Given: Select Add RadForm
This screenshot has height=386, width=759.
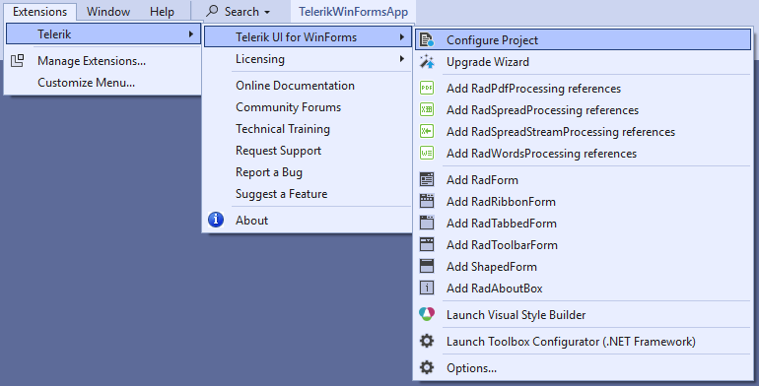Looking at the screenshot, I should 584,179.
